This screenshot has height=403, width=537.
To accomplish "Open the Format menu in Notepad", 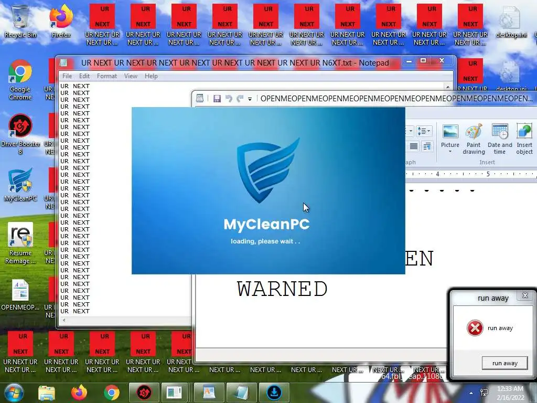I will coord(107,76).
